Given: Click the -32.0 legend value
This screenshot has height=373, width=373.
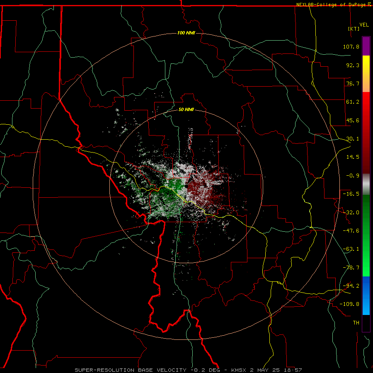Looking at the screenshot, I should pos(351,213).
